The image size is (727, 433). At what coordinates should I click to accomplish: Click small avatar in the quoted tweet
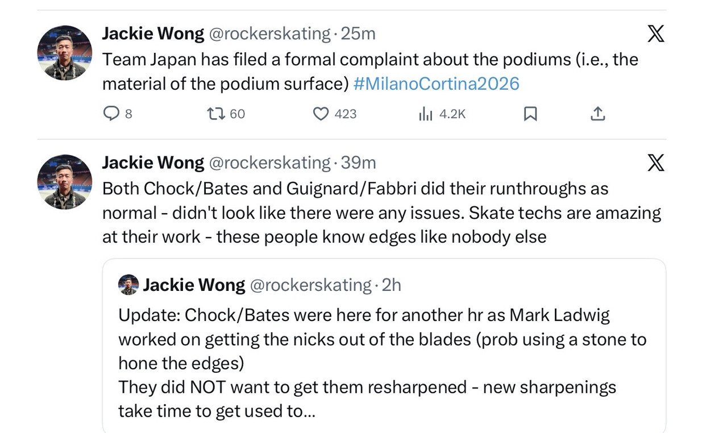coord(128,285)
